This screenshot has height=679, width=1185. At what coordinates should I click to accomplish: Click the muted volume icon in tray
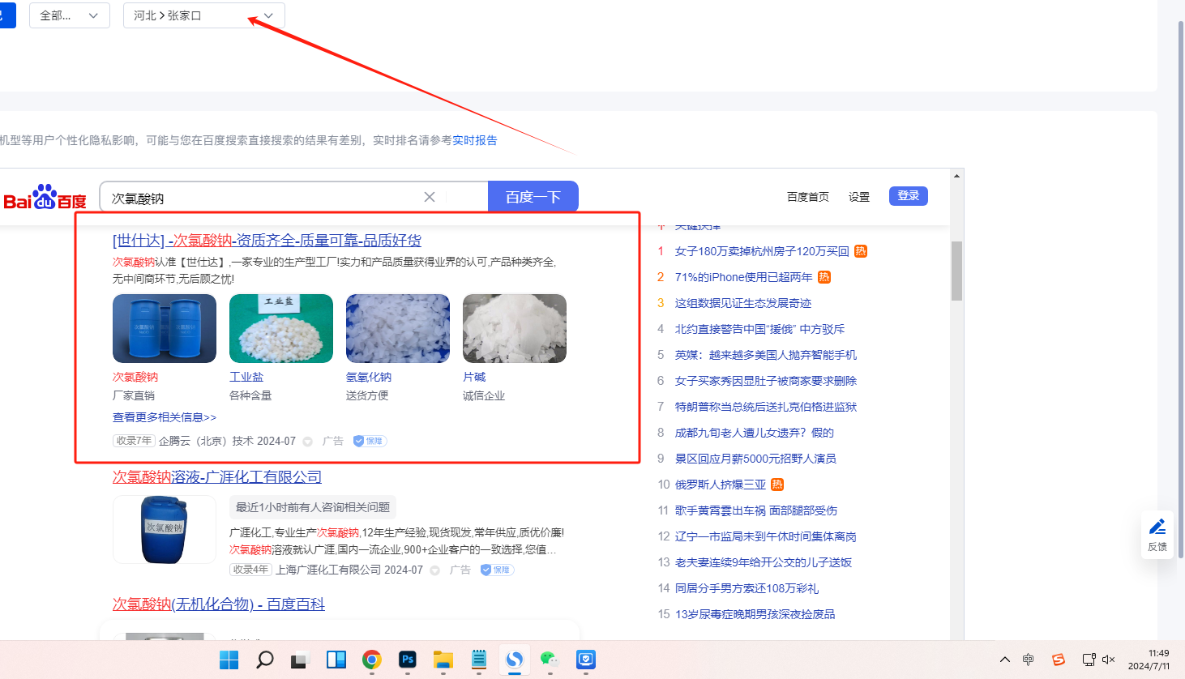[1109, 660]
